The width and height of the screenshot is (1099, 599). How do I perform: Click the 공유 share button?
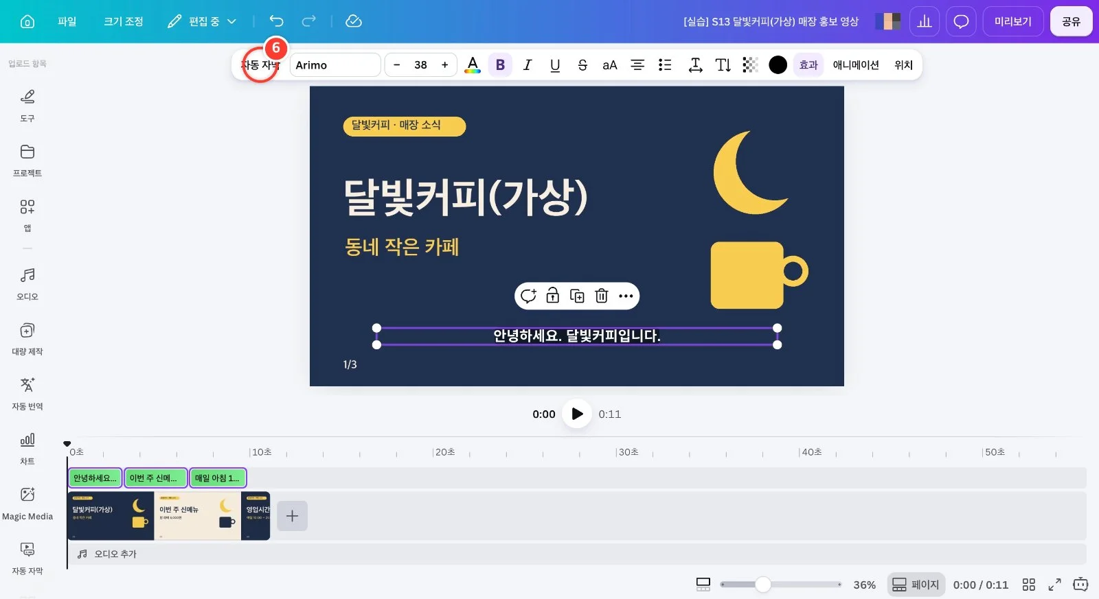tap(1071, 21)
